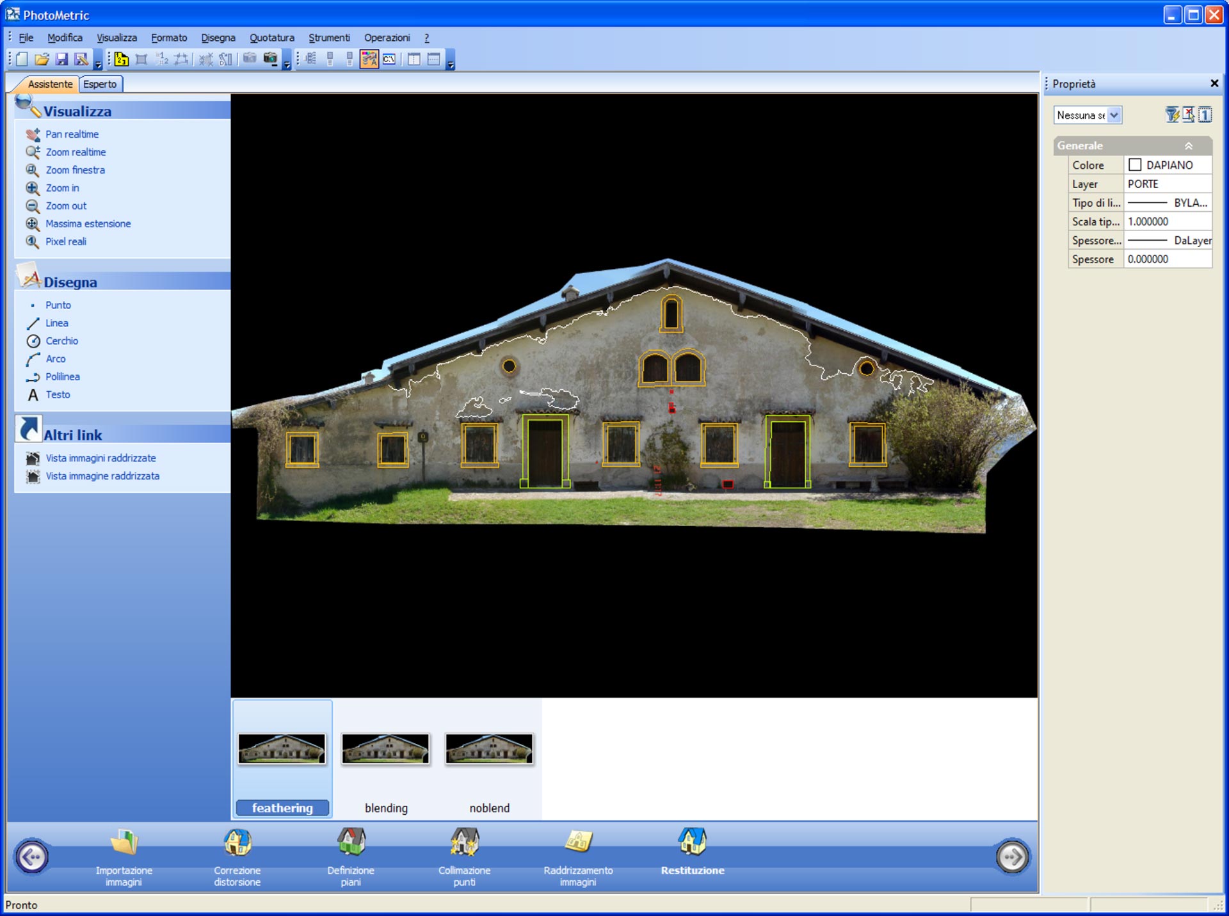Go back with the round left arrow

[x=32, y=857]
